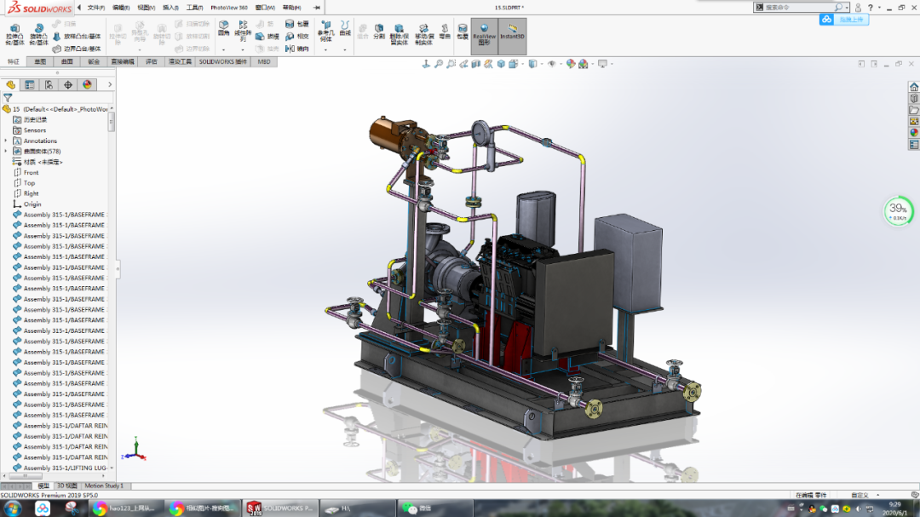Expand the 曲面实体(578) folder
The width and height of the screenshot is (920, 517).
coord(6,151)
